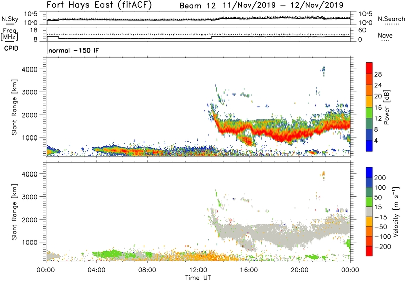
Task: Click the '12:00' time axis tick
Action: (198, 270)
